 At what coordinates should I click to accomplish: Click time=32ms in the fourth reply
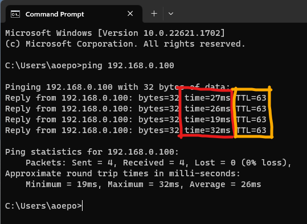coord(207,130)
